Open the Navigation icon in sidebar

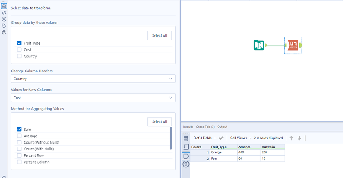4,19
